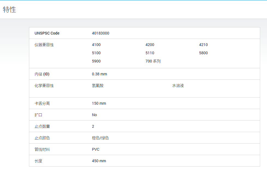This screenshot has height=177, width=267.
Task: Click the No value for 扩口
Action: [94, 115]
